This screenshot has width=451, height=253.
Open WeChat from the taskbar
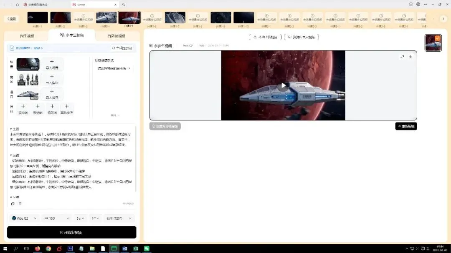tap(147, 248)
